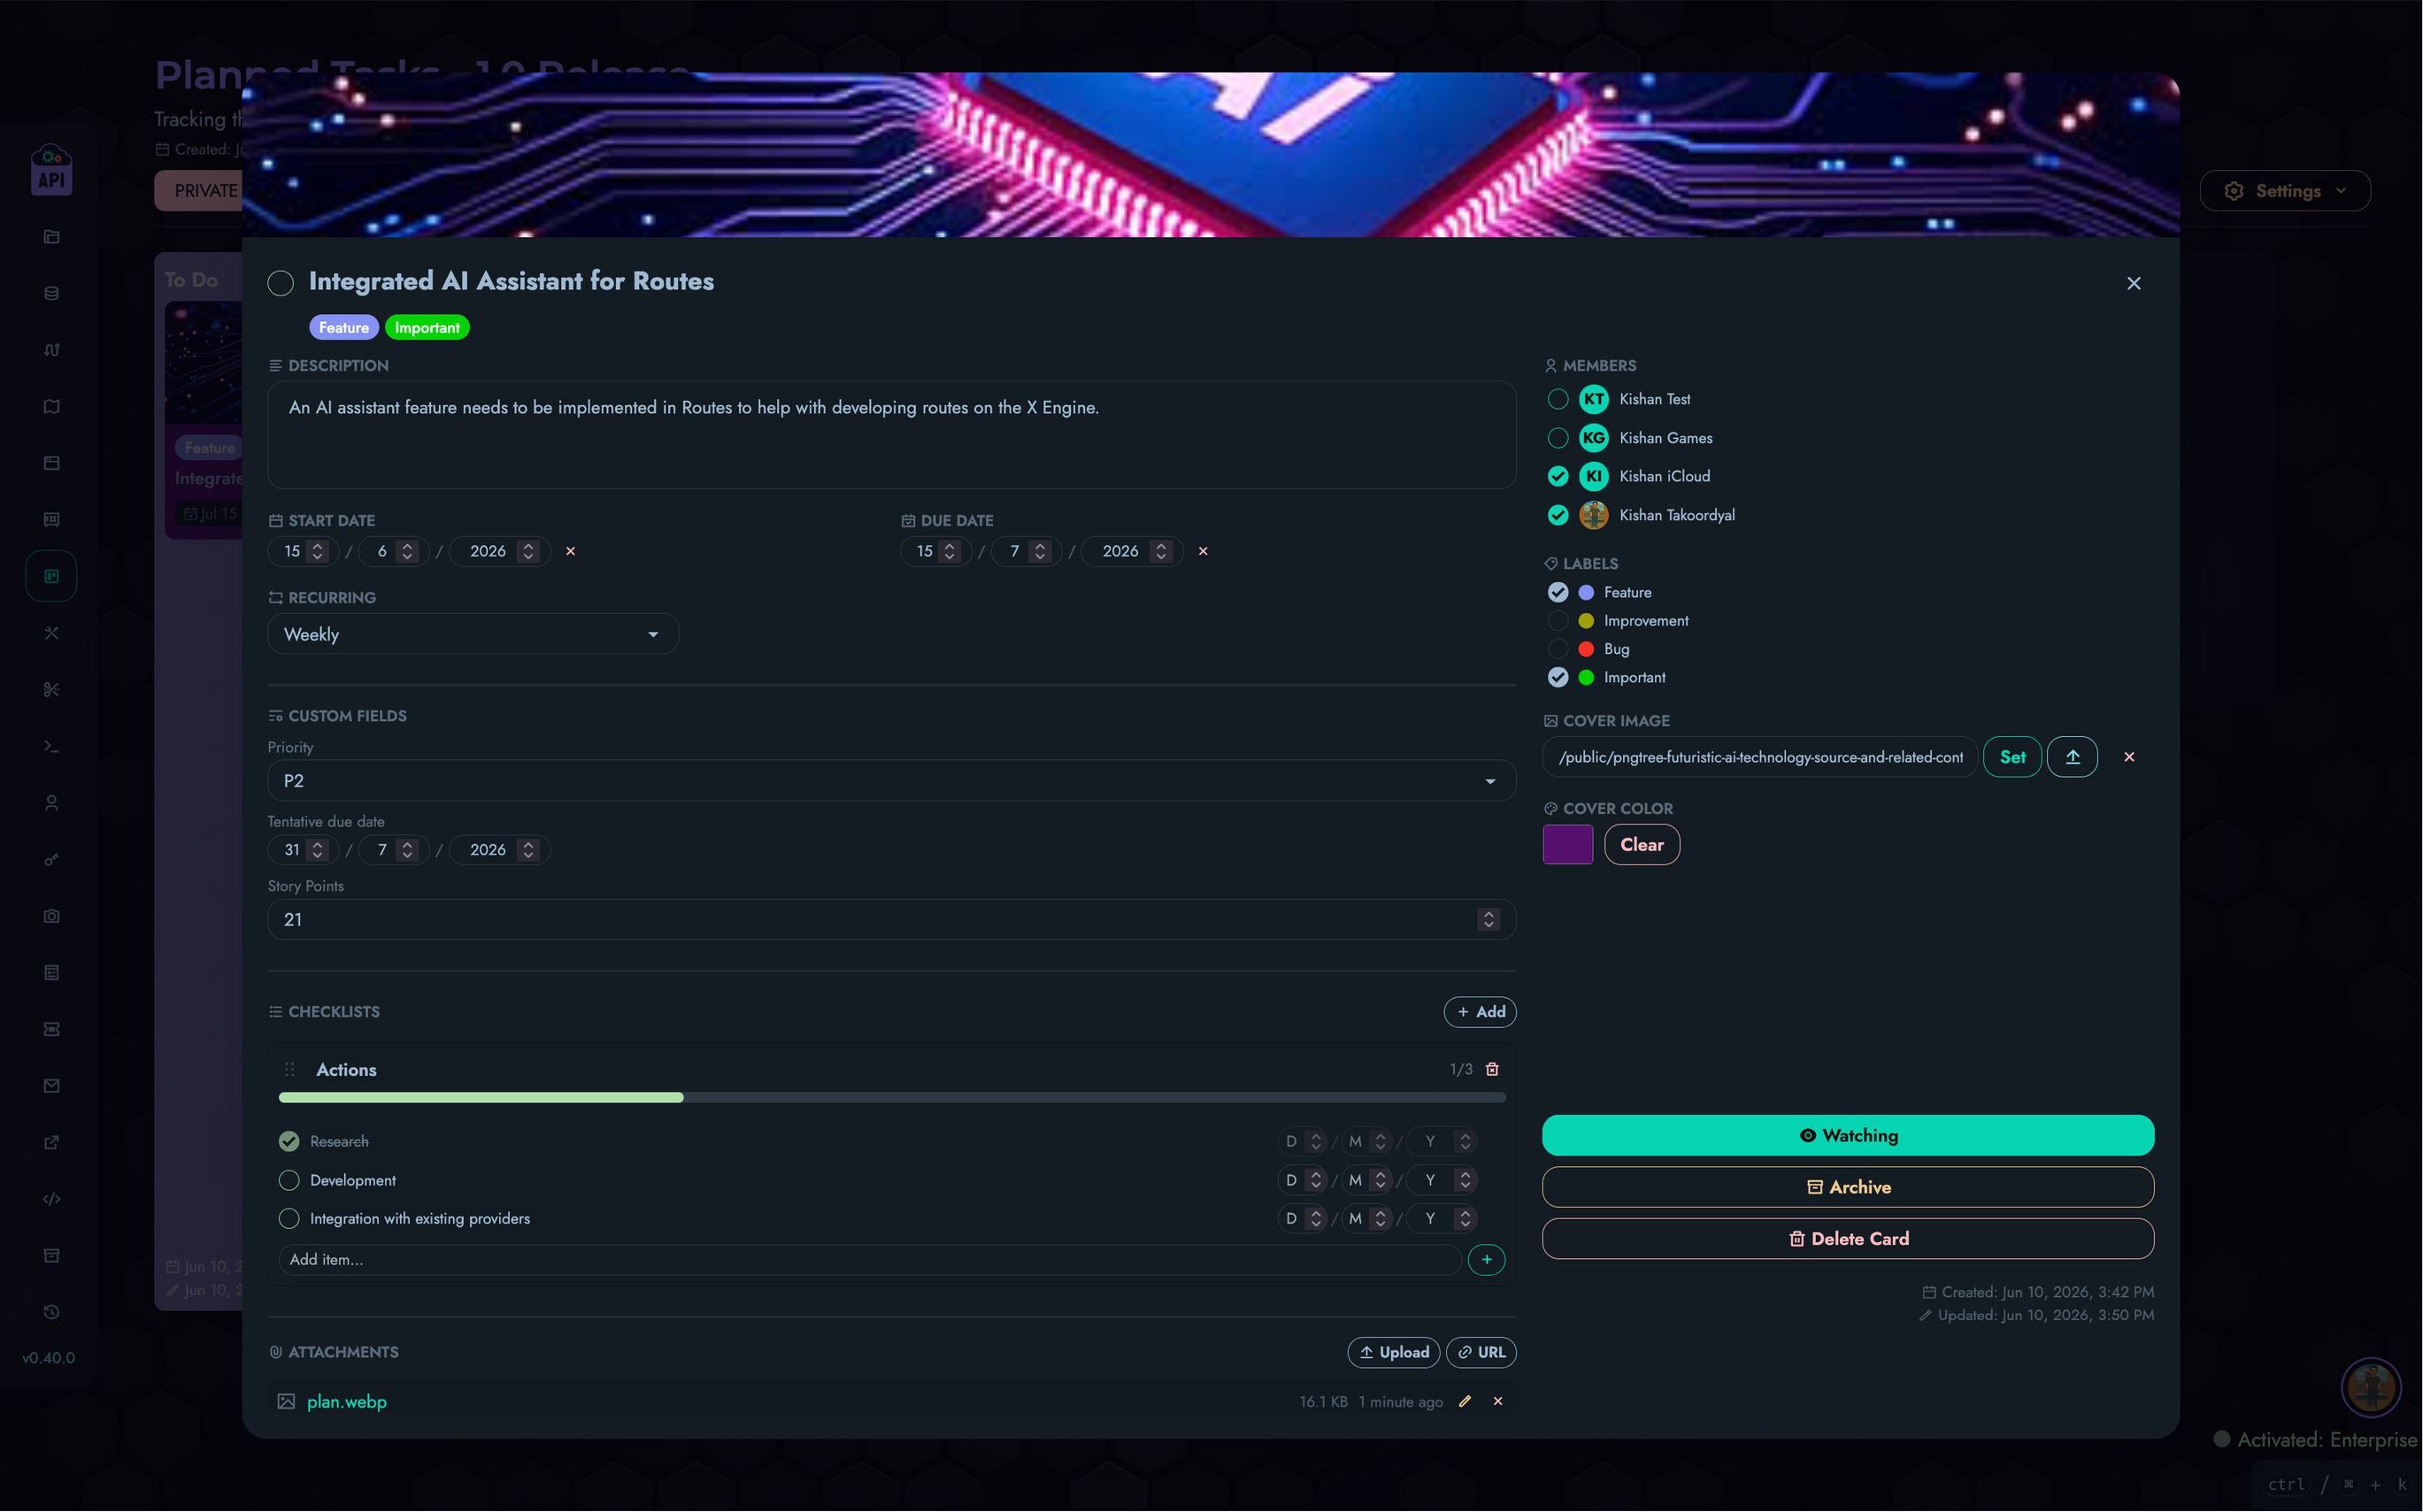This screenshot has height=1512, width=2423.
Task: Toggle the Watching button
Action: 1848,1136
